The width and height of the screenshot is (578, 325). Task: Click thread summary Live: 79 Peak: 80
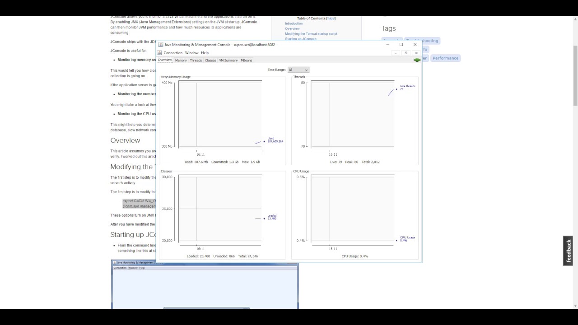[x=344, y=162]
